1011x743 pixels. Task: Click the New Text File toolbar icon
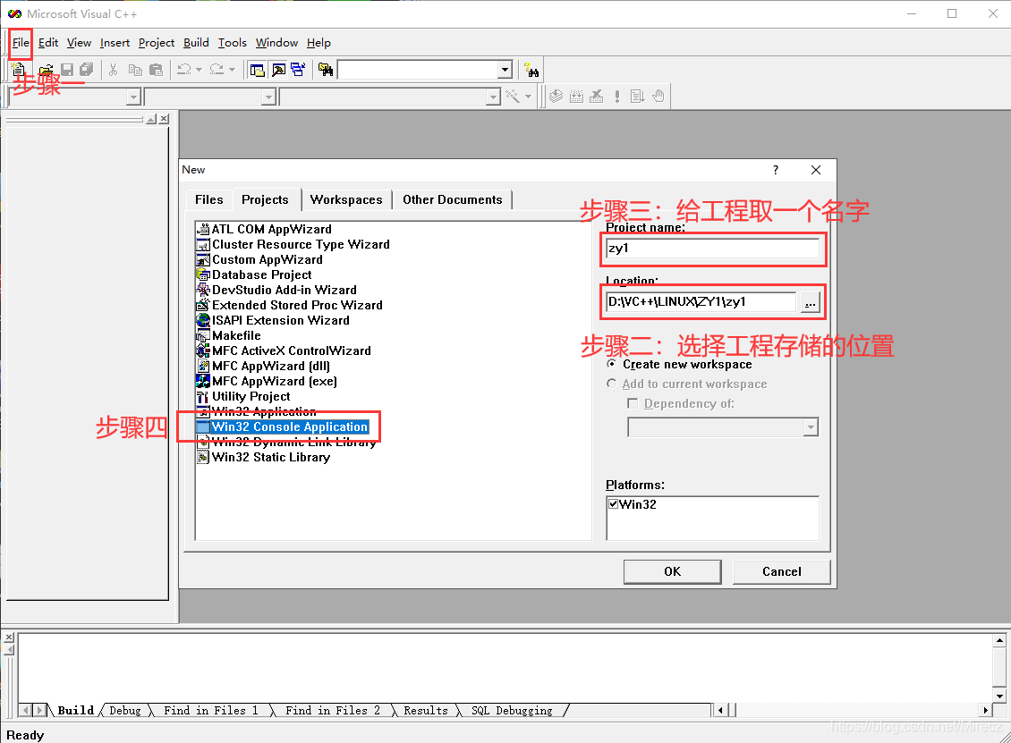18,69
